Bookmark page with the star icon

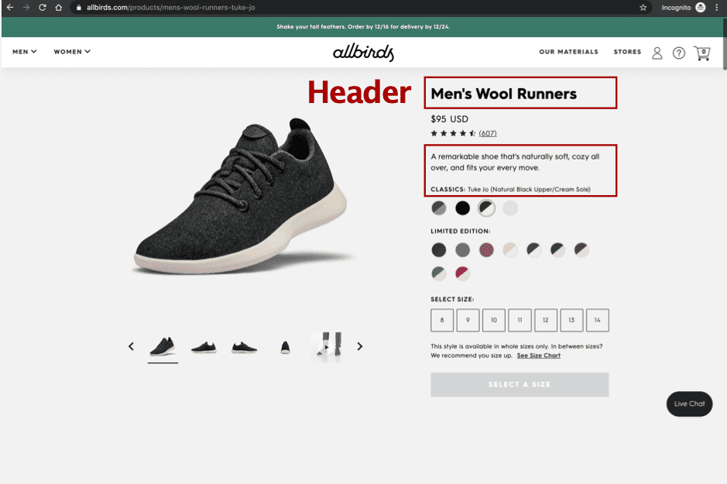(643, 8)
